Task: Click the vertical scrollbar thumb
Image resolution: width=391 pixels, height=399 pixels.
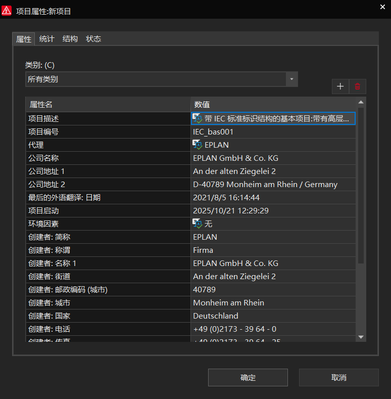Action: 361,186
